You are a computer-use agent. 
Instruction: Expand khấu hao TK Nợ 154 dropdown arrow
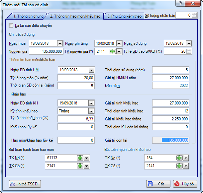click(x=186, y=158)
